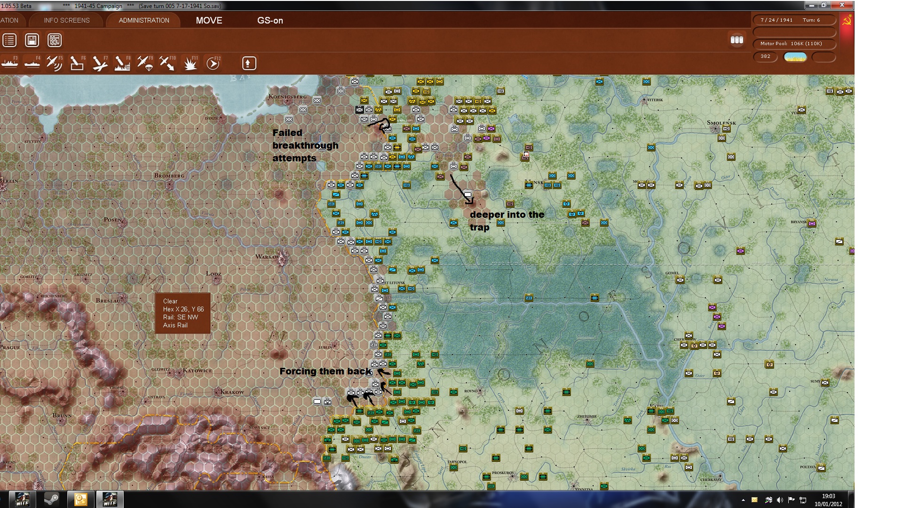Click the Prague city label
903x508 pixels.
coord(10,347)
